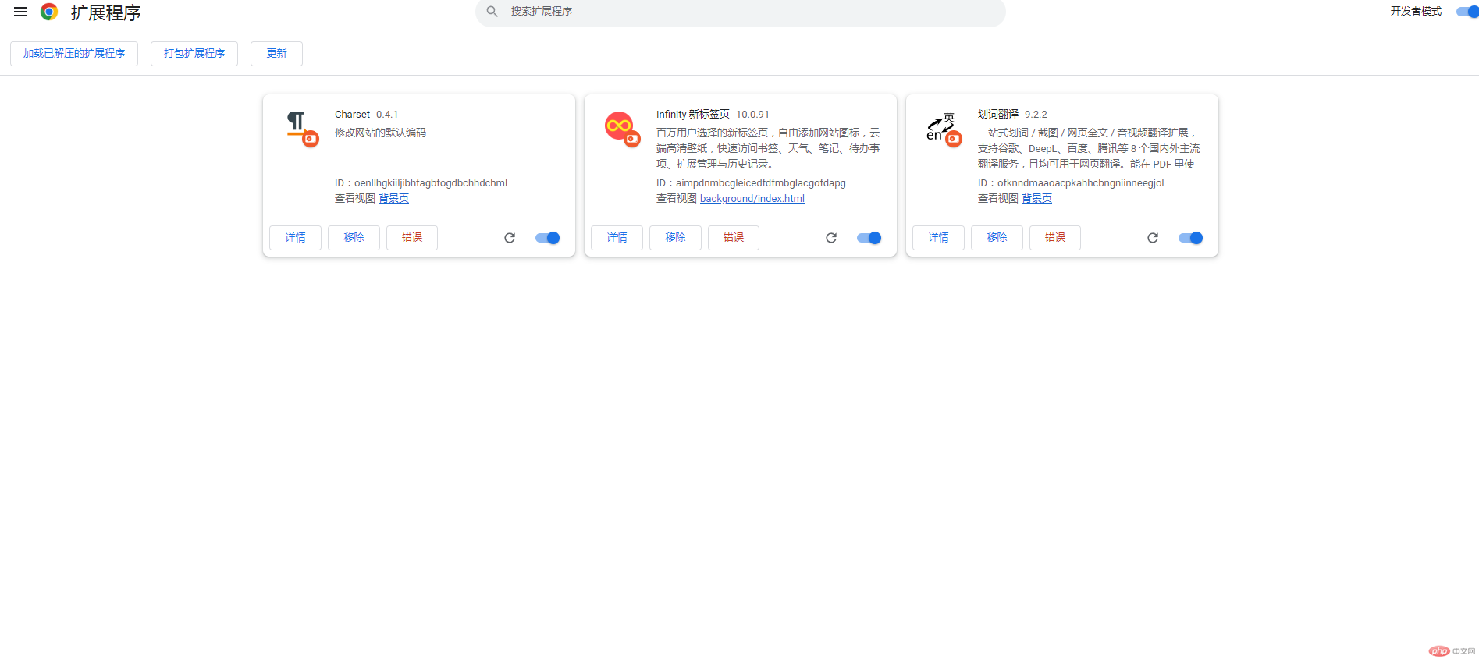The image size is (1479, 659).
Task: Disable the Infinity 新标签页 extension switch
Action: [869, 238]
